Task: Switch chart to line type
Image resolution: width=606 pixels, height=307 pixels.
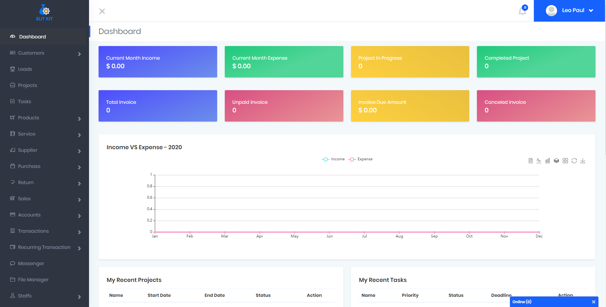Action: point(539,161)
